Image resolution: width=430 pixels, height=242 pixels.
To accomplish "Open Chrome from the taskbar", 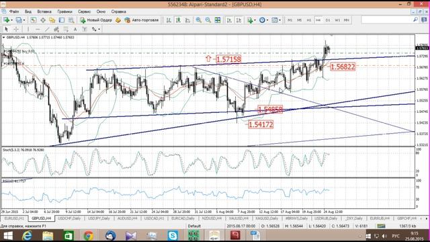I will point(88,235).
